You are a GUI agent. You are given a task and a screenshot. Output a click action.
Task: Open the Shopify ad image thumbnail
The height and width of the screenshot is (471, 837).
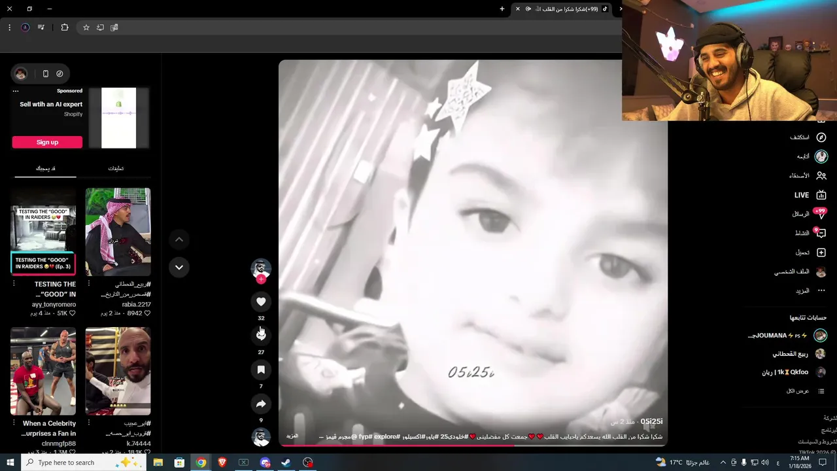[119, 118]
